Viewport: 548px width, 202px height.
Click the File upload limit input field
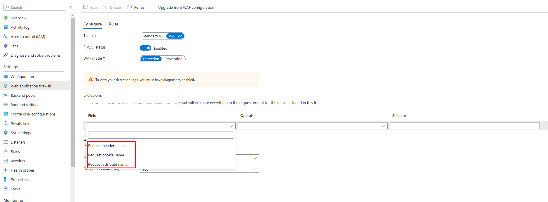(199, 169)
